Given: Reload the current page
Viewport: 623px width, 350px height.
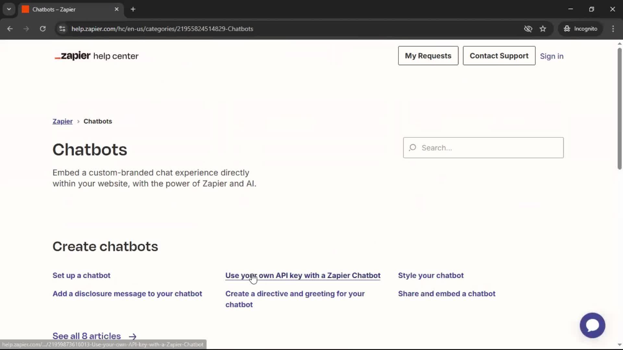Looking at the screenshot, I should [43, 29].
